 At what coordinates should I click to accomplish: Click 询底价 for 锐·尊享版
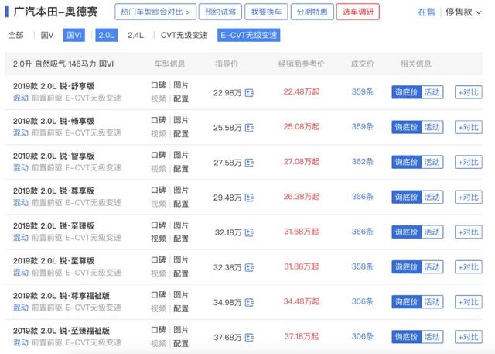[x=407, y=198]
